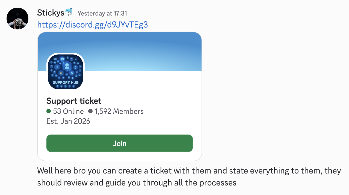Click the Support Hub server icon

coord(66,72)
